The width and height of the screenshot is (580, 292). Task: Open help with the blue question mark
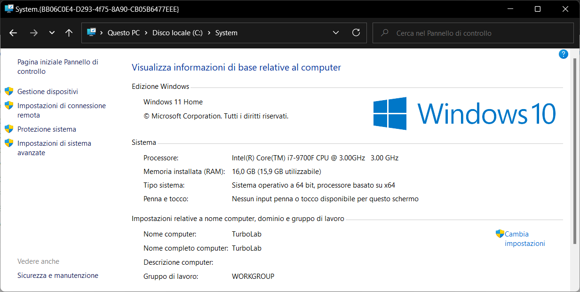coord(564,54)
